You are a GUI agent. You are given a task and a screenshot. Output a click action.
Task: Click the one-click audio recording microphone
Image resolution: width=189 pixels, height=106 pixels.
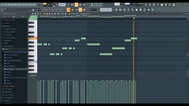coord(154,5)
